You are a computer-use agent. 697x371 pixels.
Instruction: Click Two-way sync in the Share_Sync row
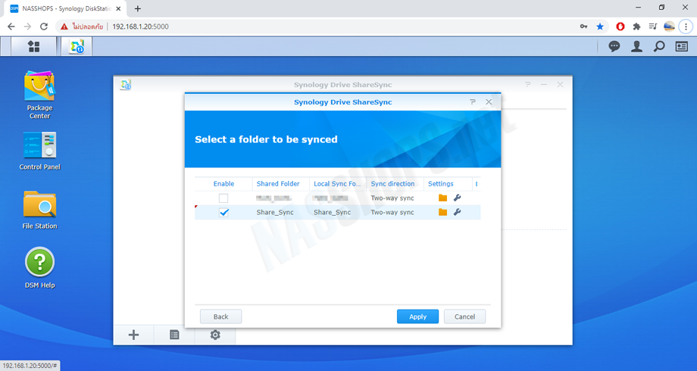392,213
